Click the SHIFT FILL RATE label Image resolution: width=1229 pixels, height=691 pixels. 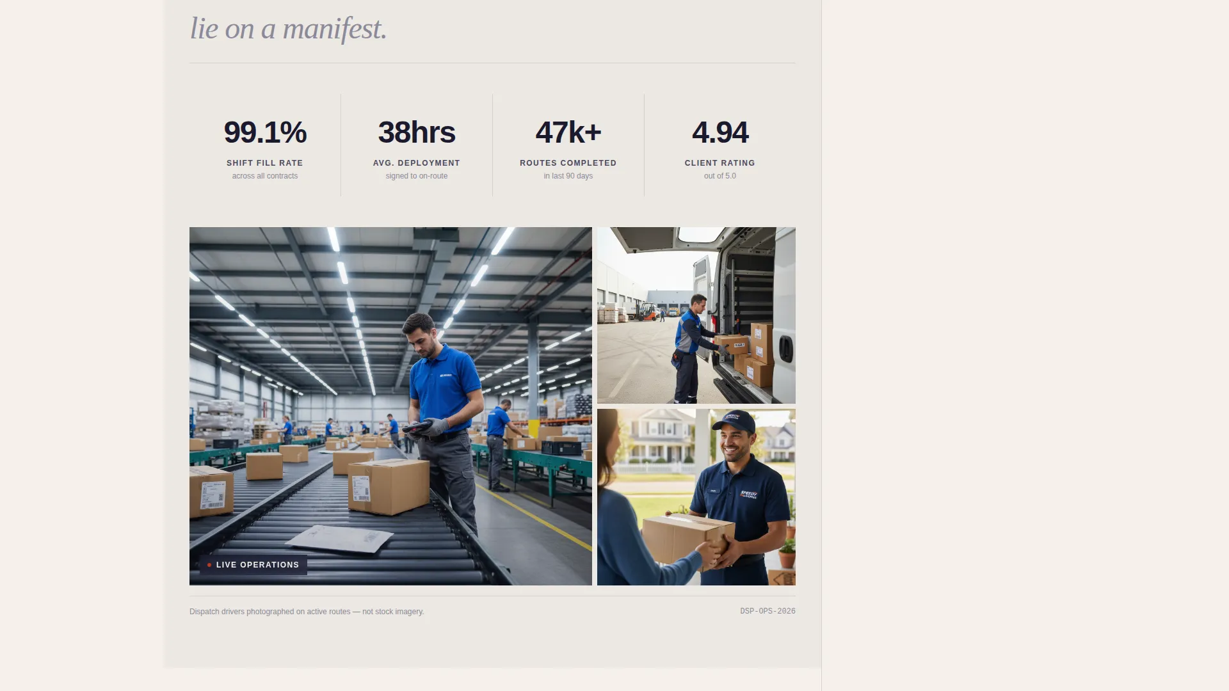[x=265, y=163]
